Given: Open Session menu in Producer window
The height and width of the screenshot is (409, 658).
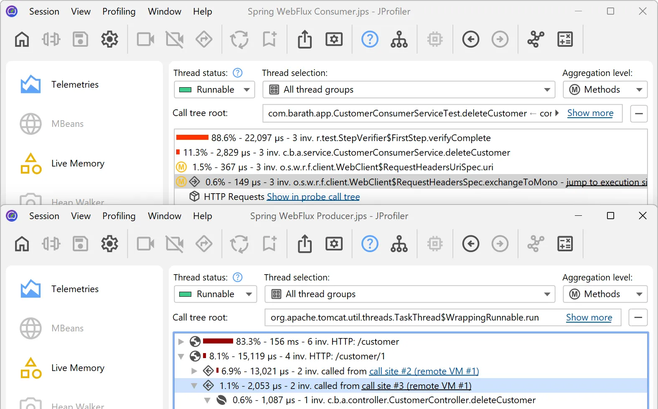Looking at the screenshot, I should click(x=44, y=216).
